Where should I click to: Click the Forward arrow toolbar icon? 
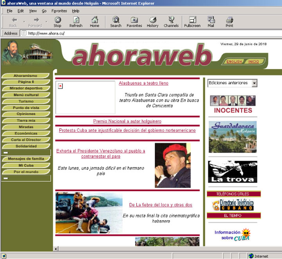(x=36, y=20)
